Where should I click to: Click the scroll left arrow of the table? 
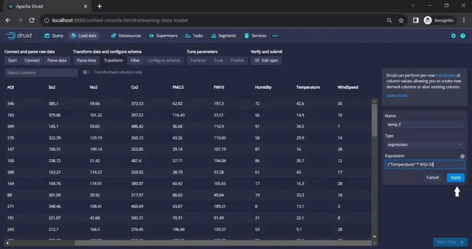point(7,243)
